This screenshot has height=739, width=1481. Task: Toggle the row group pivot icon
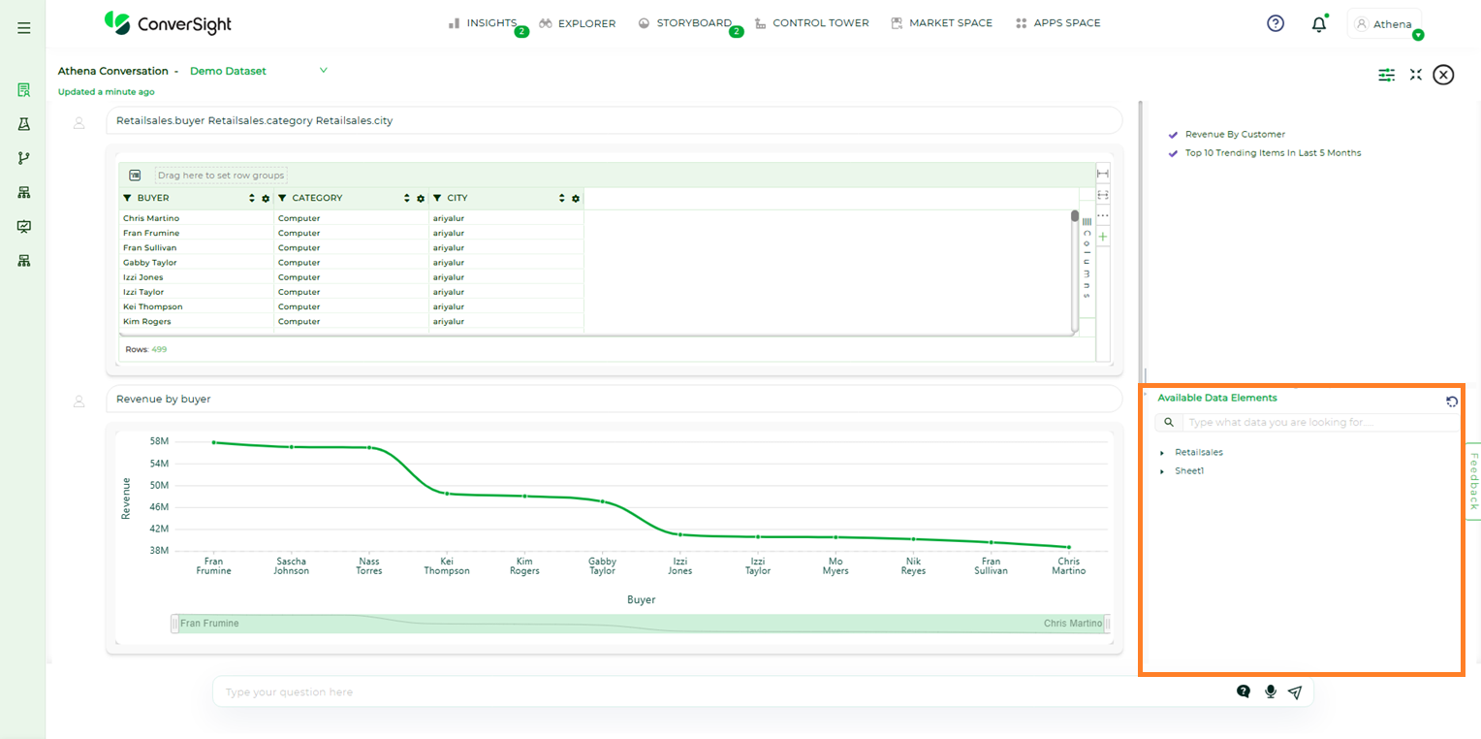135,176
